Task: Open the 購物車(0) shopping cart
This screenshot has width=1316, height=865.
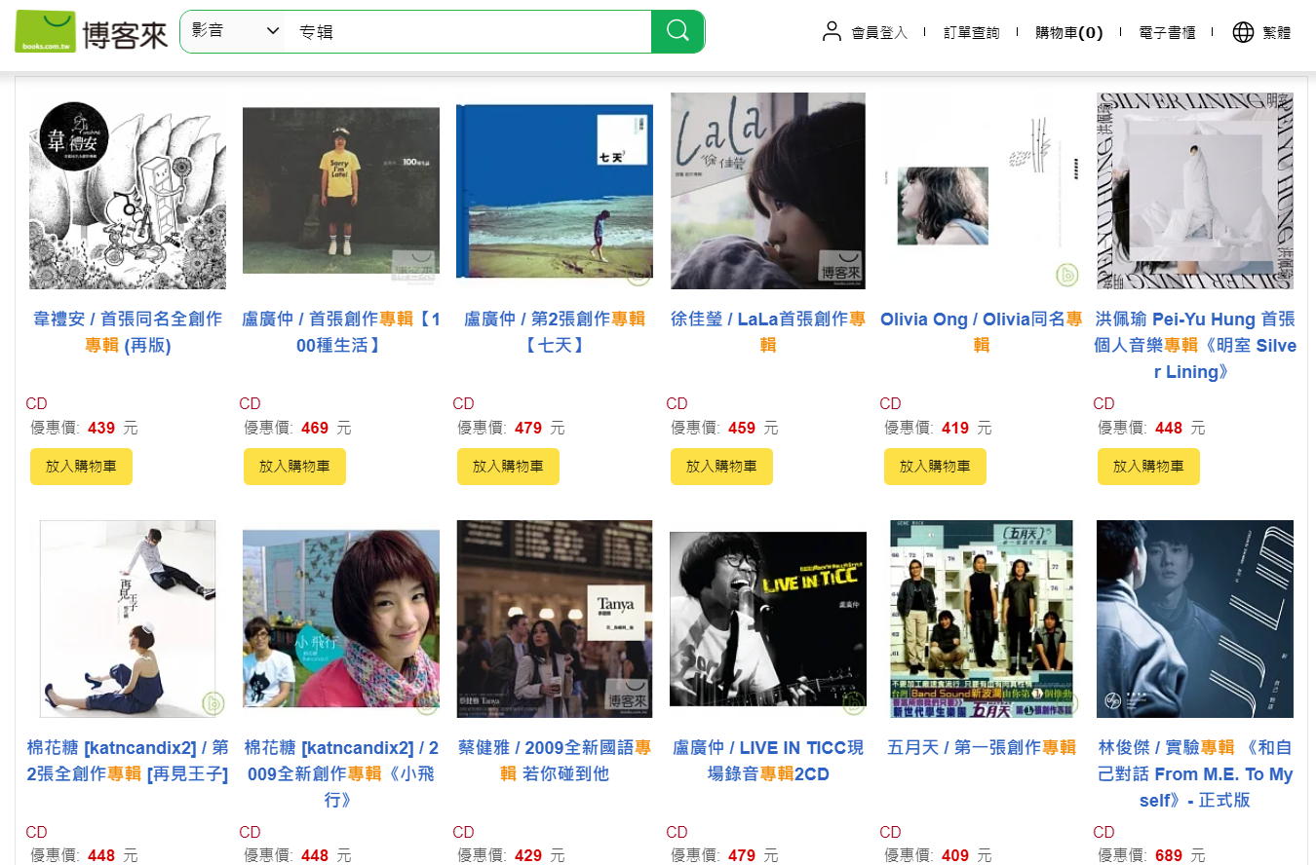Action: pyautogui.click(x=1068, y=31)
